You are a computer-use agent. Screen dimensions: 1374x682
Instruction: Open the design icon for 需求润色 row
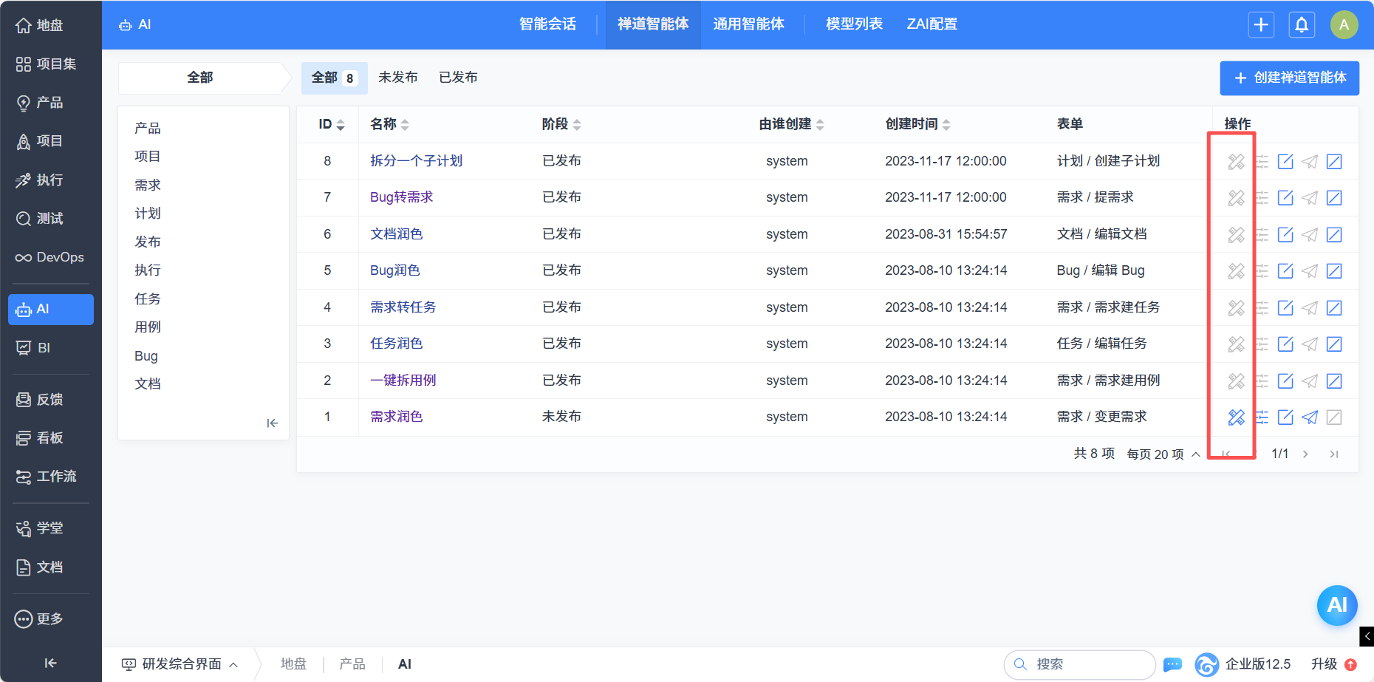1236,417
